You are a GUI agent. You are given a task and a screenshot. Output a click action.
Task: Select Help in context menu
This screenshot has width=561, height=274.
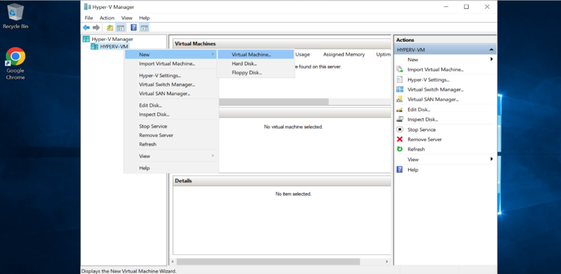(x=171, y=168)
